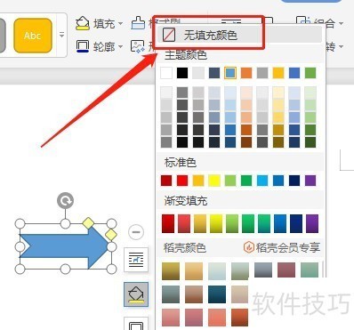Click the rotation handle above the arrow
Image resolution: width=354 pixels, height=330 pixels.
[65, 201]
